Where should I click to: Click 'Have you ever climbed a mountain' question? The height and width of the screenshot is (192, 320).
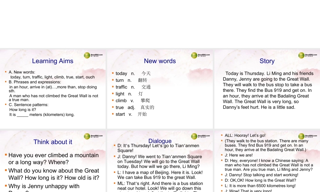point(53,158)
